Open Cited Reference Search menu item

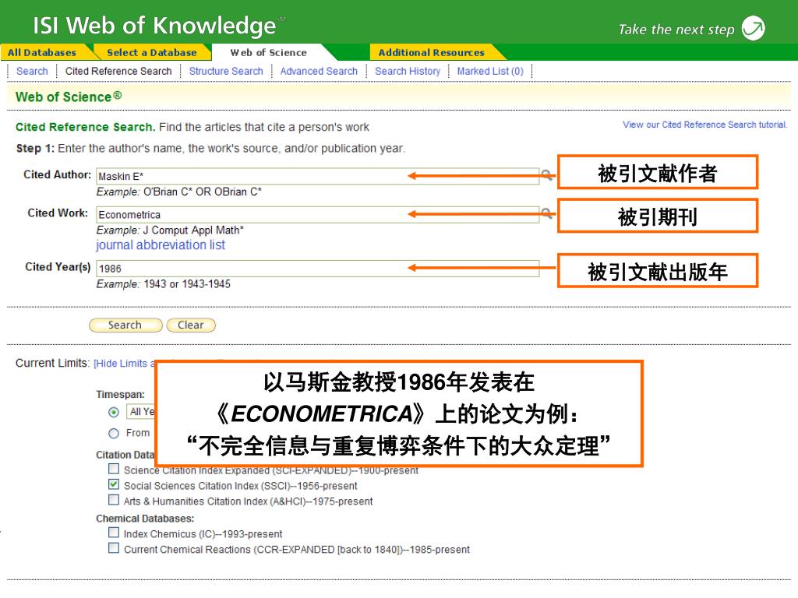click(118, 71)
